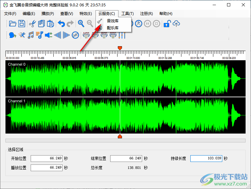
Task: Apply the LPF low-pass filter
Action: point(86,35)
